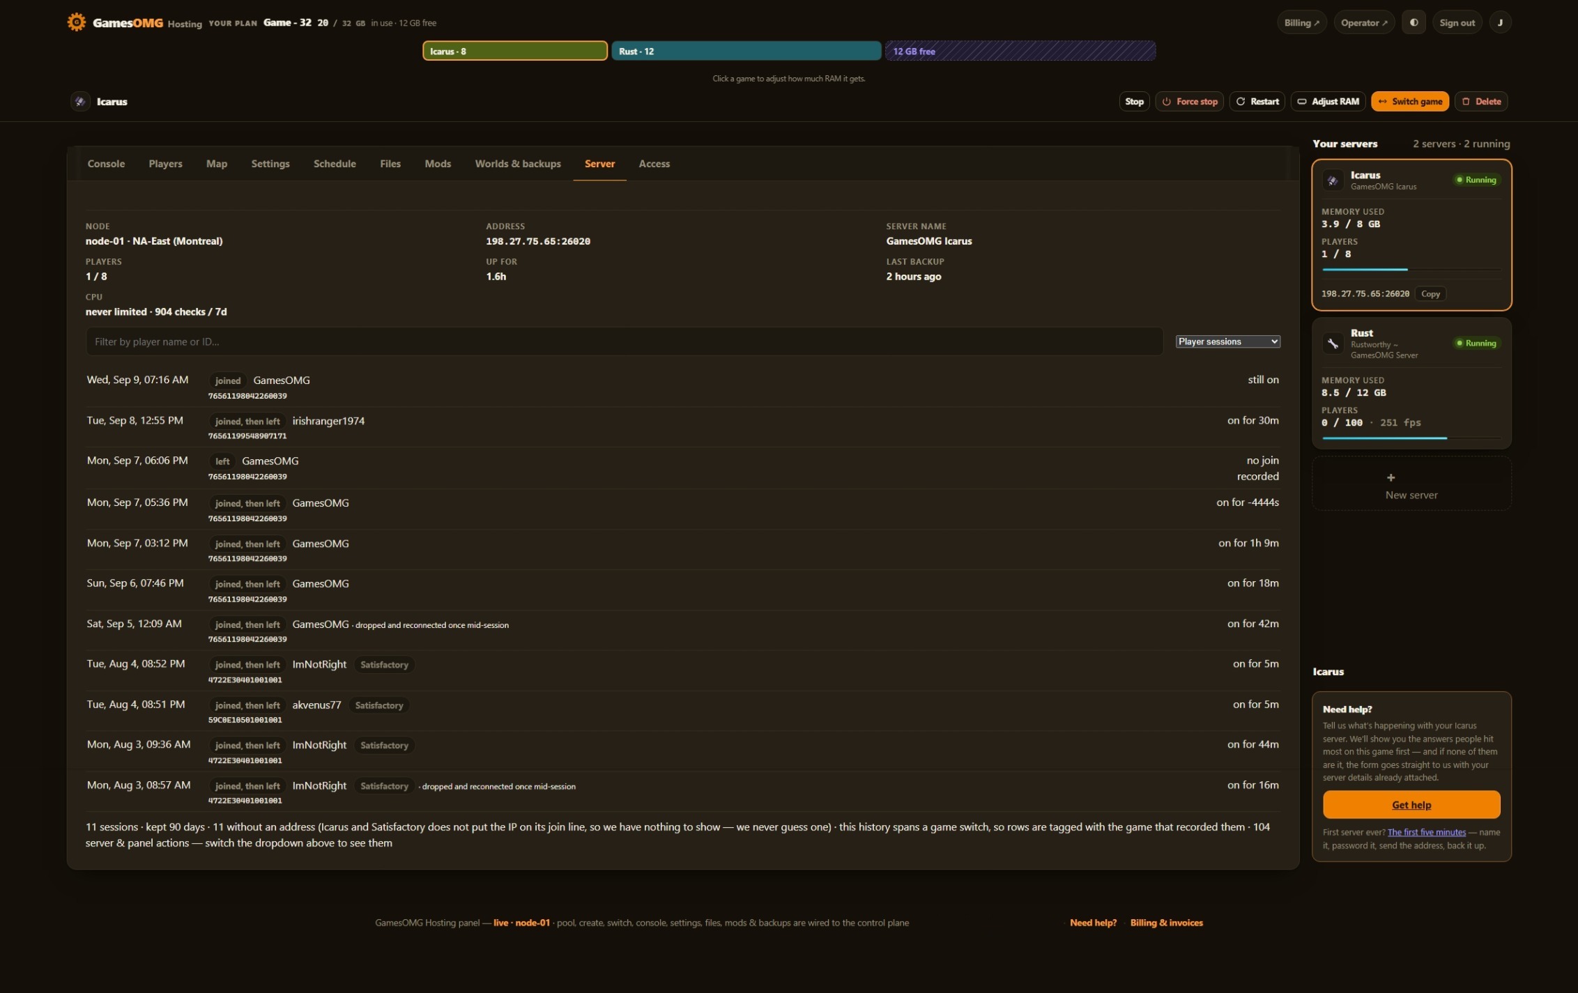This screenshot has height=993, width=1578.
Task: Go to the Settings tab
Action: pos(270,164)
